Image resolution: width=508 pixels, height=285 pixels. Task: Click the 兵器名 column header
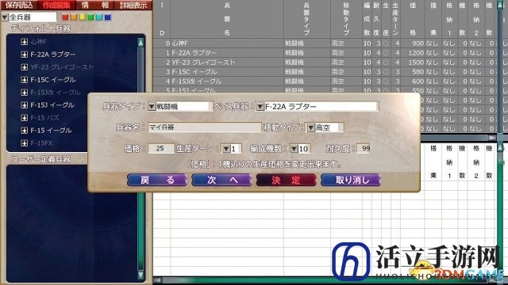click(x=227, y=19)
